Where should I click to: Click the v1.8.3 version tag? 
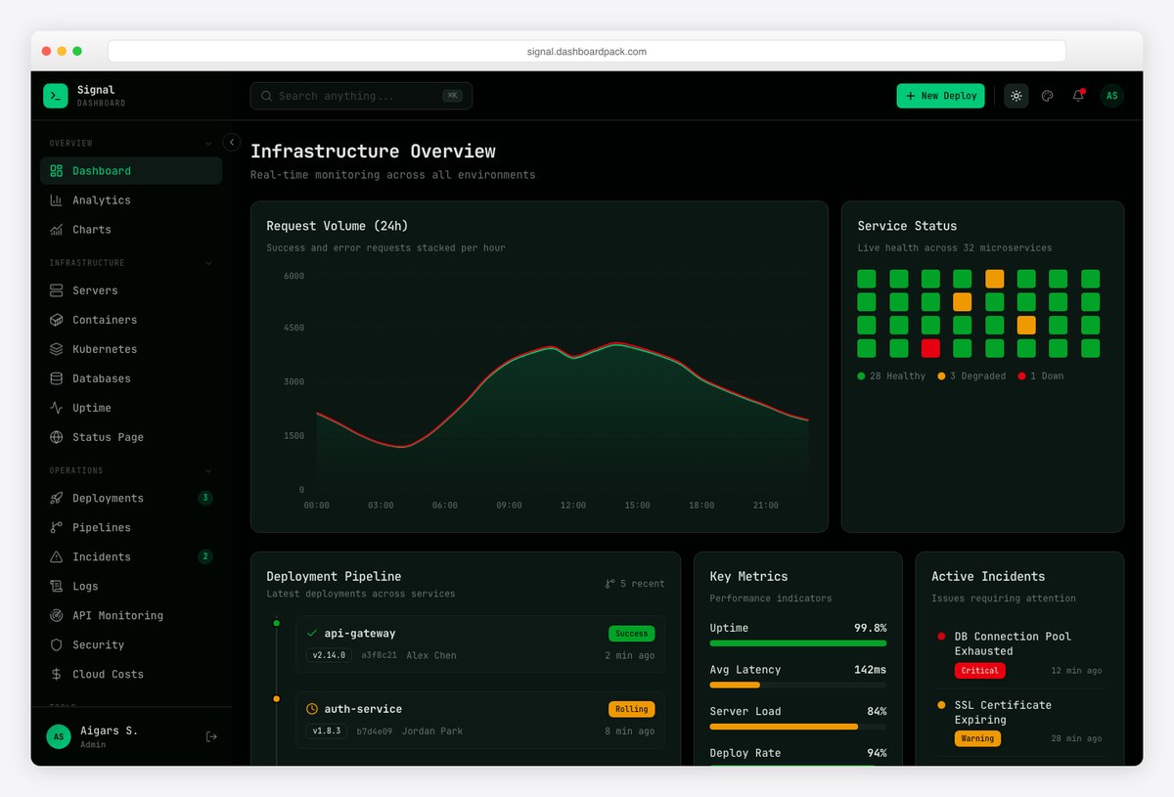[x=327, y=731]
